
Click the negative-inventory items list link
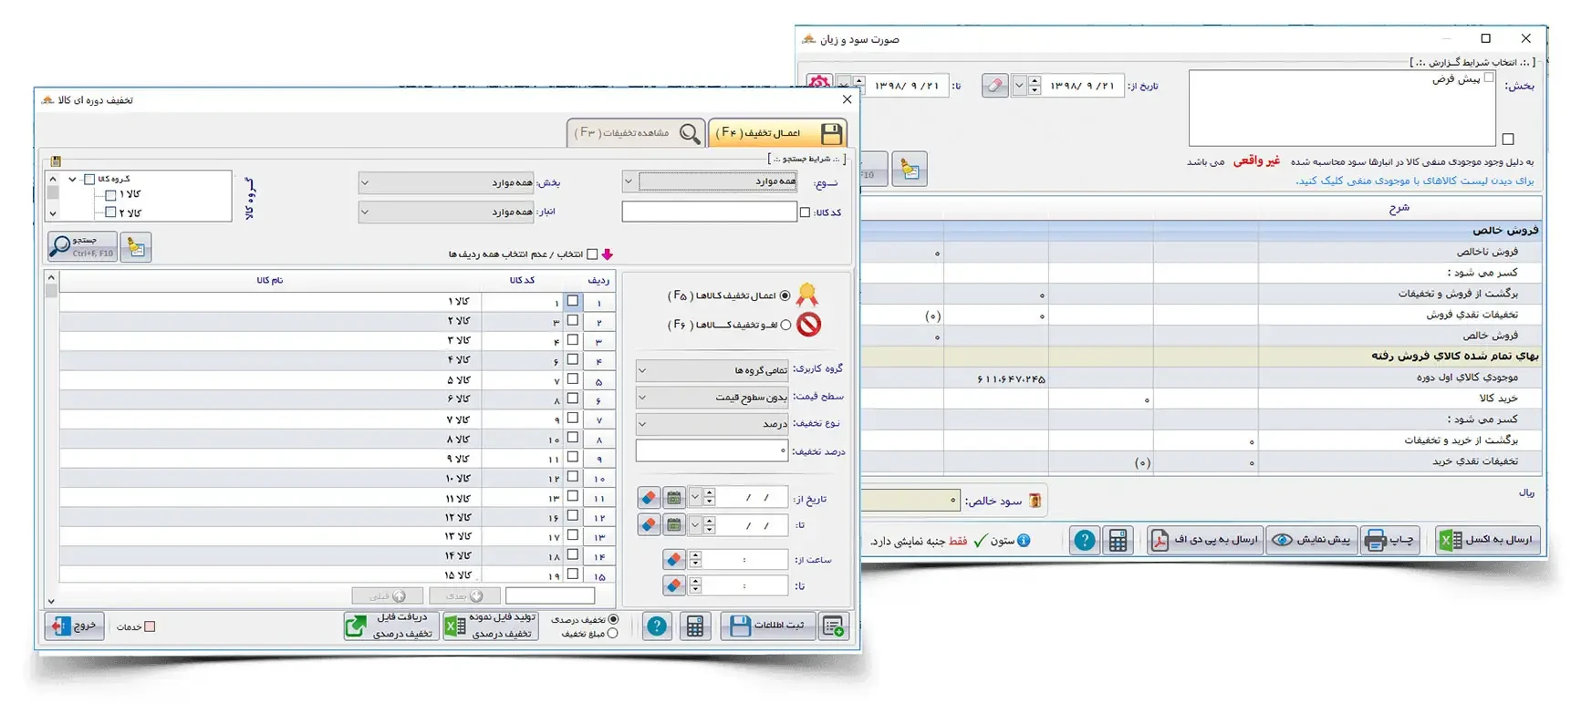pos(1414,181)
